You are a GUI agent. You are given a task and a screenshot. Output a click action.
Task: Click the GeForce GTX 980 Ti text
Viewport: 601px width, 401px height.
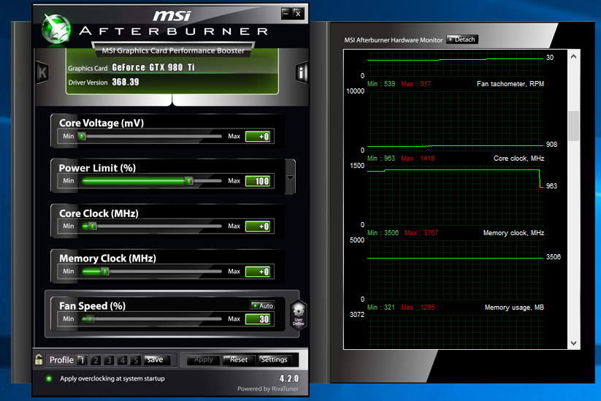[153, 67]
